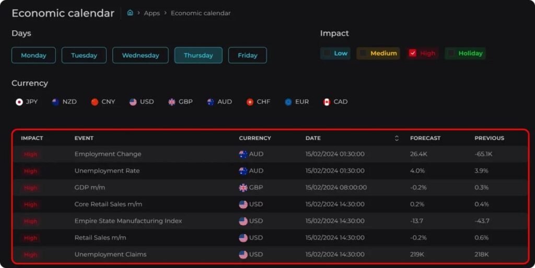
Task: Enable the Medium impact checkbox
Action: pos(363,53)
